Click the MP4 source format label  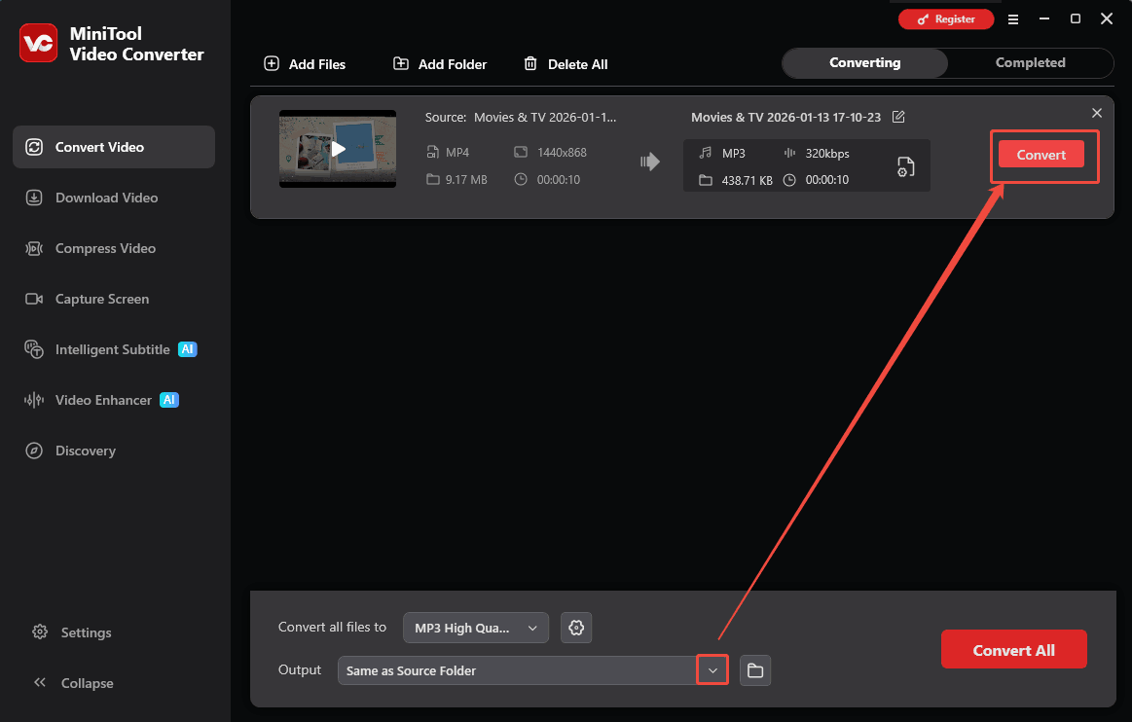coord(457,153)
